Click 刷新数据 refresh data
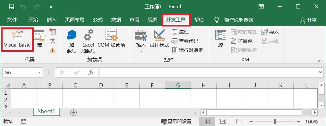The image size is (326, 126). pos(244,50)
